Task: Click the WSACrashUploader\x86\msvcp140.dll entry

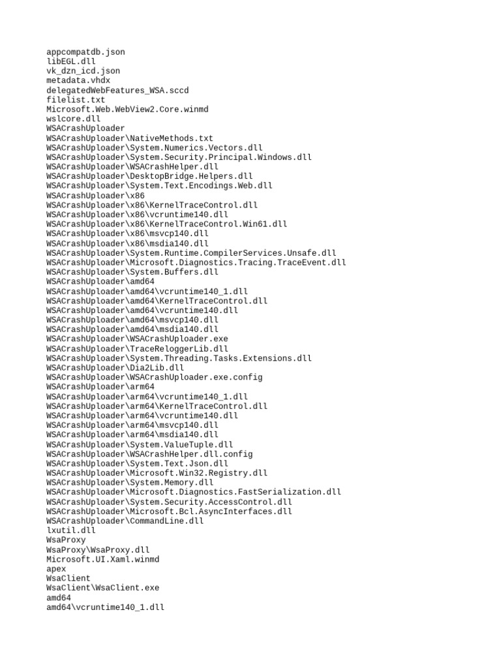Action: [127, 234]
